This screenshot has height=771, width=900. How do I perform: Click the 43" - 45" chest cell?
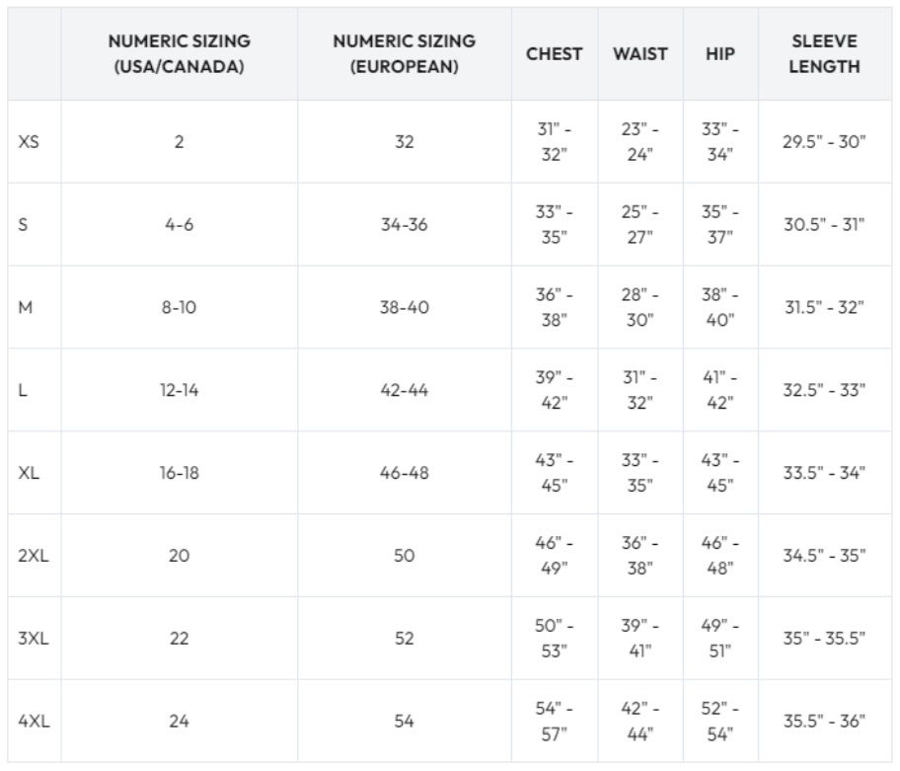554,473
